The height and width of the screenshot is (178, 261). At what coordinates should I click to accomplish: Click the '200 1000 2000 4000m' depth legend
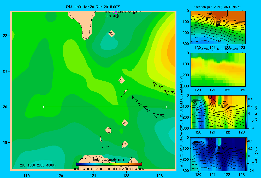click(38, 165)
